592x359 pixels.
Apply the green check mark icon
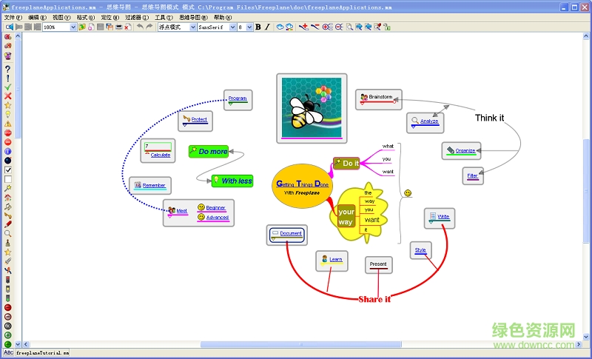pos(7,87)
